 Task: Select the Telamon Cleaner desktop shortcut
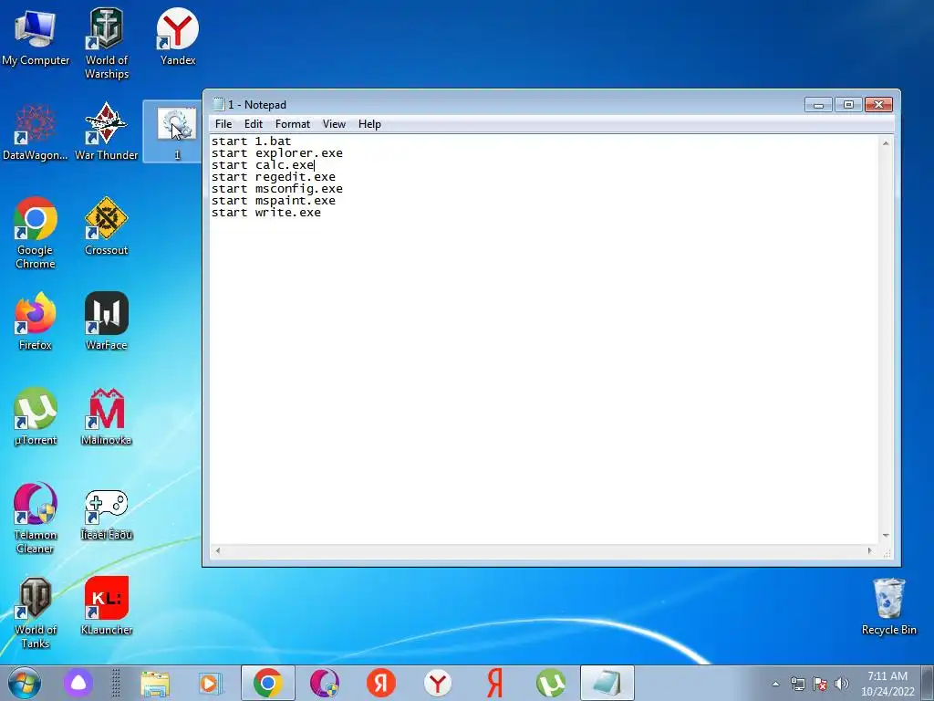(x=36, y=518)
